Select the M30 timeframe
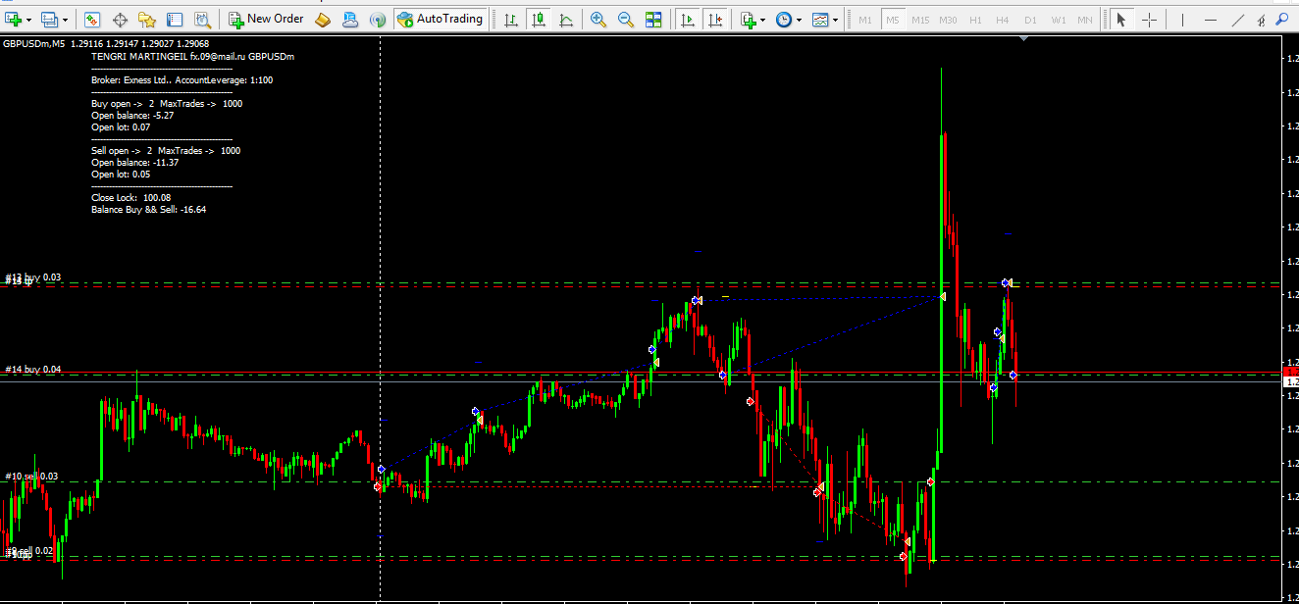The height and width of the screenshot is (604, 1299). (948, 20)
